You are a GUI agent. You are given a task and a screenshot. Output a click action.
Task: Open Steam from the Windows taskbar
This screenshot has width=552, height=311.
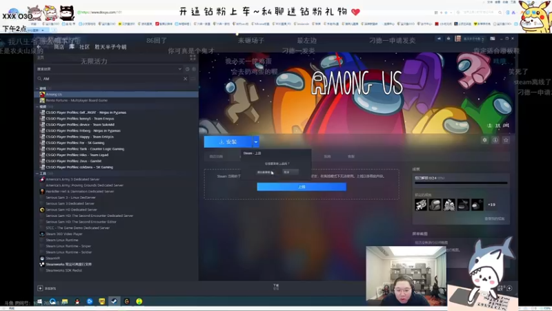(x=114, y=301)
